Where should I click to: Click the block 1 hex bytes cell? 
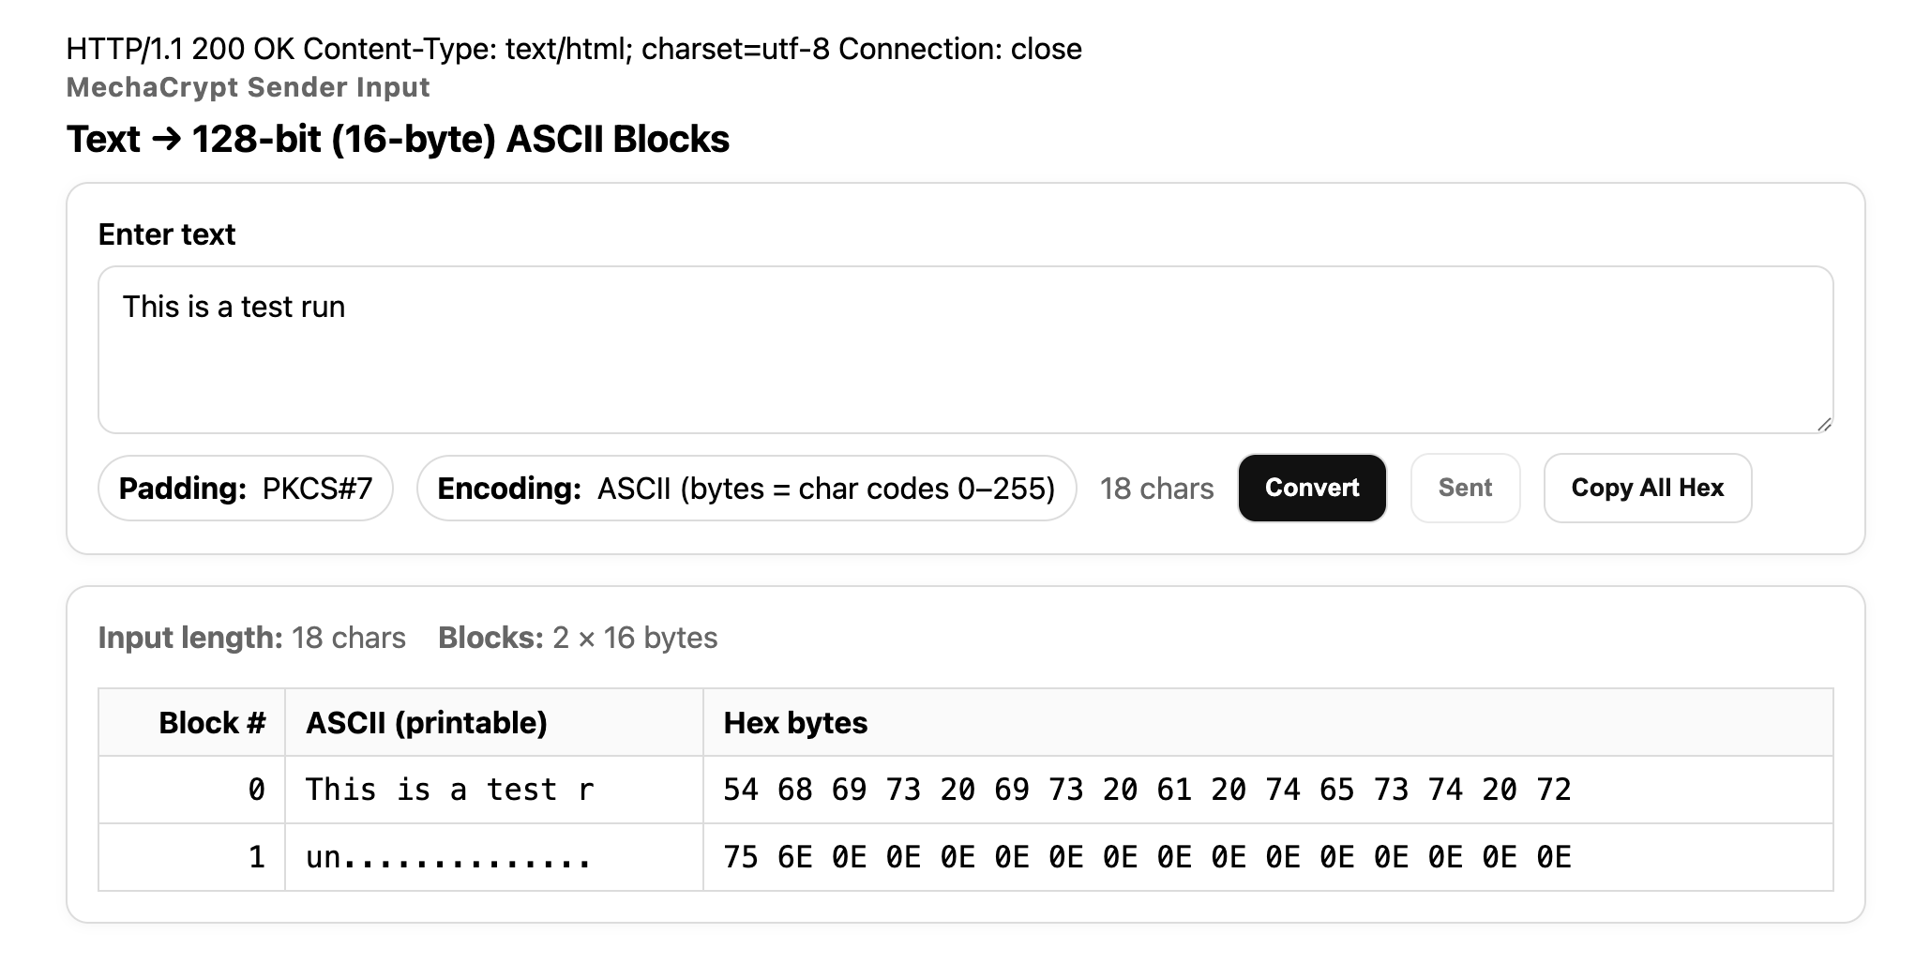(x=1146, y=857)
